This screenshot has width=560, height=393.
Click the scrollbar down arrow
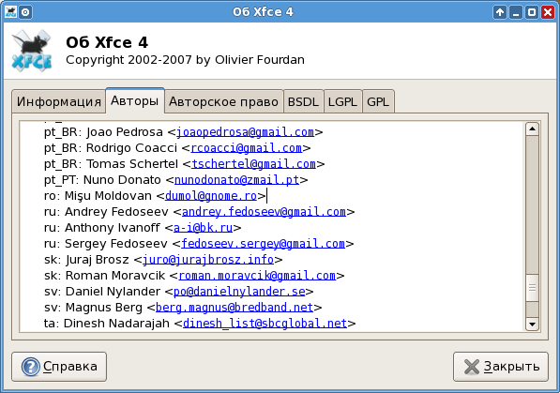532,325
